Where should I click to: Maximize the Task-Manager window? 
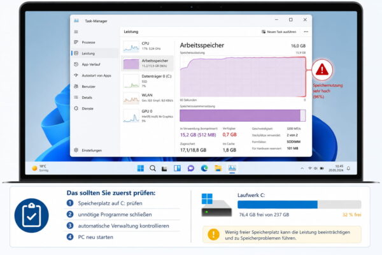tap(291, 20)
